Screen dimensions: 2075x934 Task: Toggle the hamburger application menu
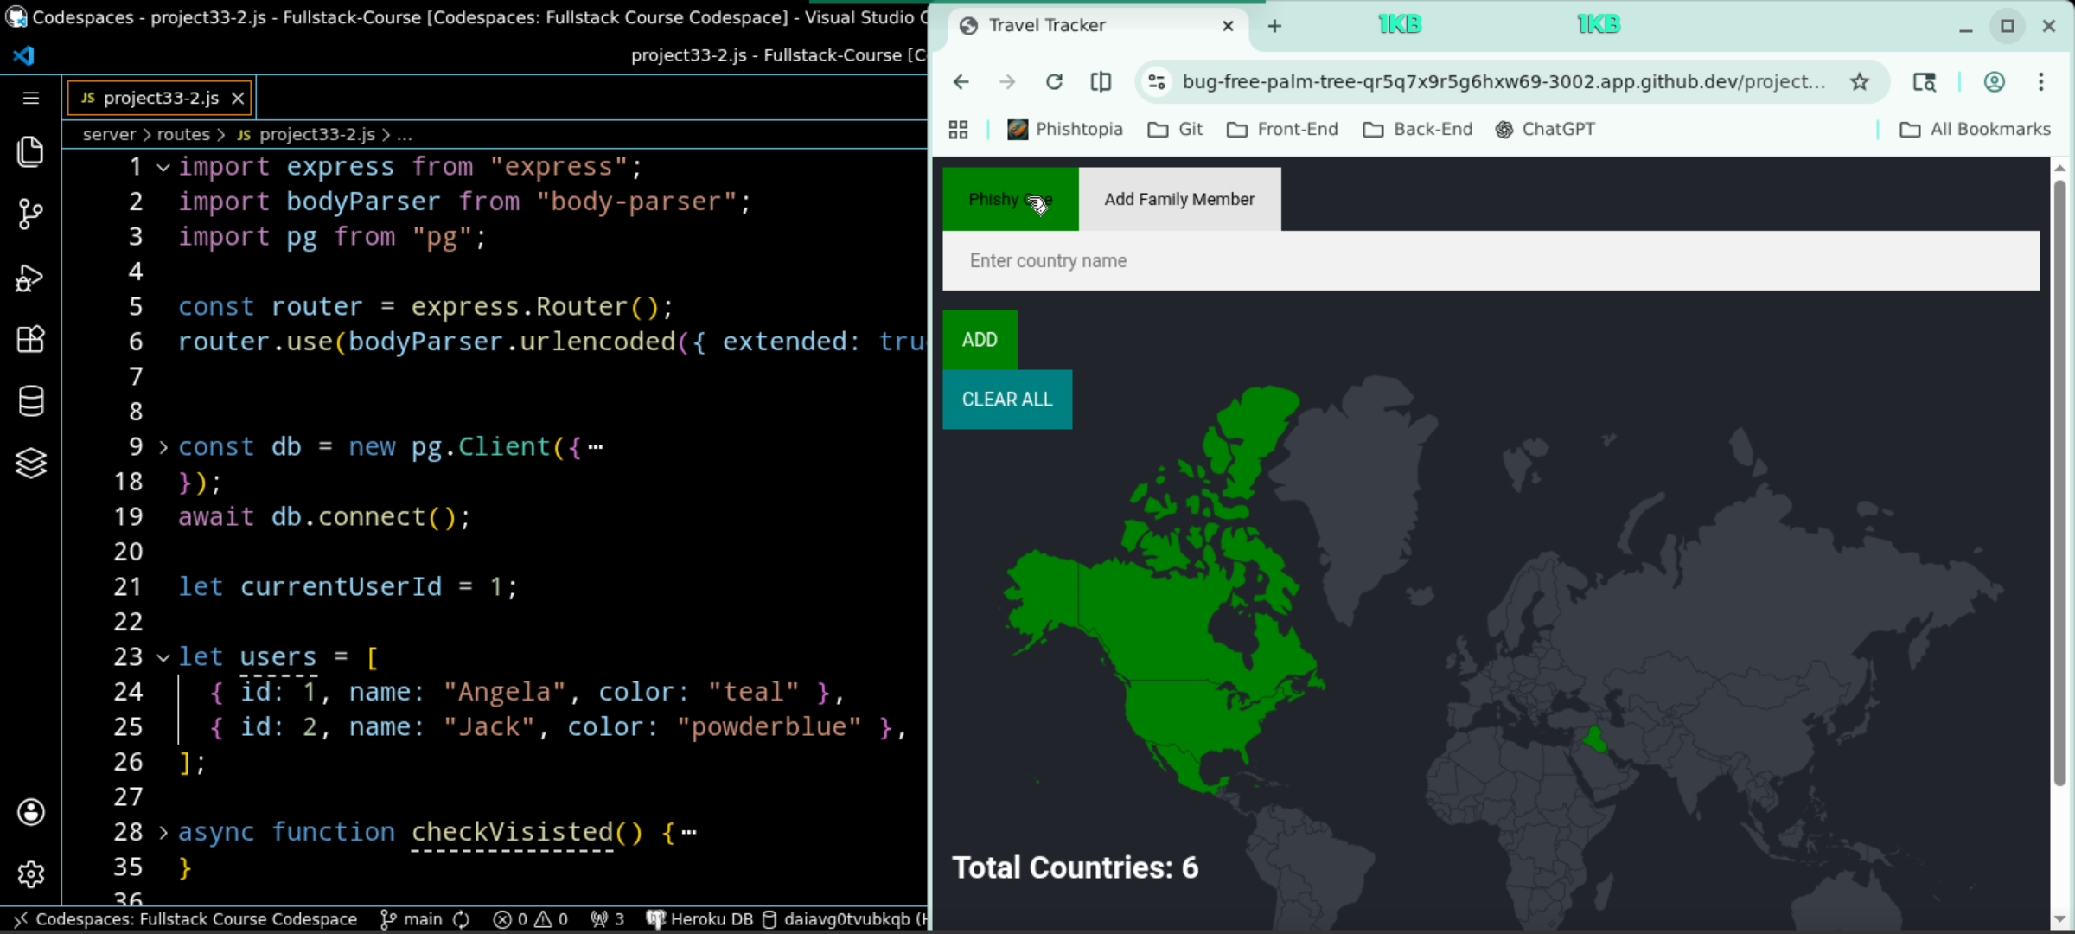[x=30, y=98]
